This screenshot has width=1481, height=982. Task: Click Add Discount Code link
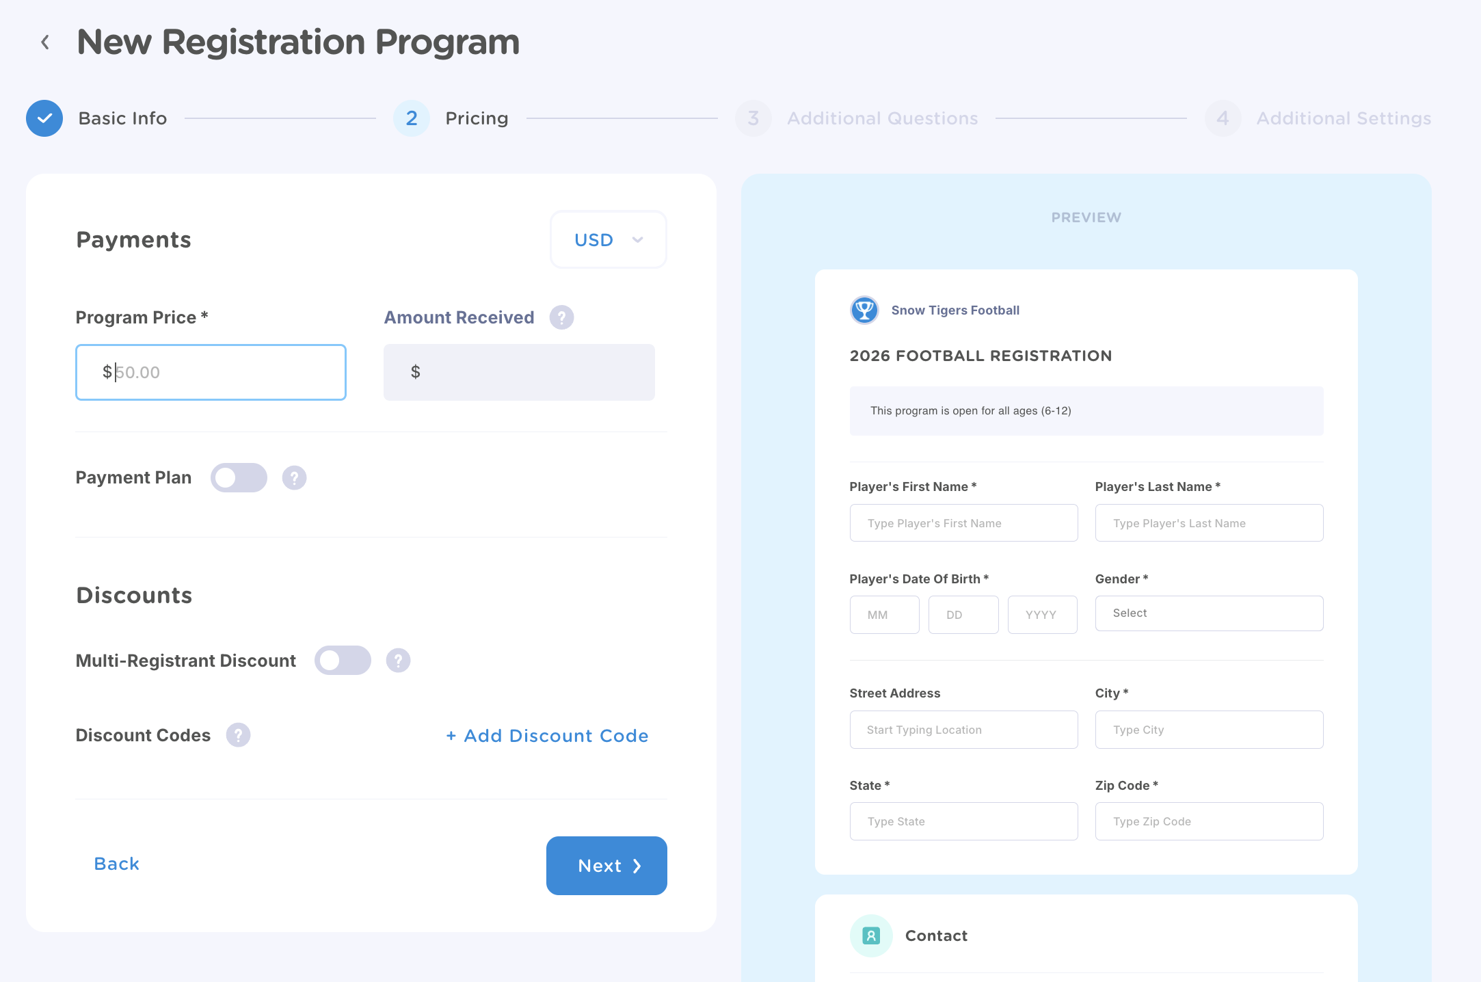(547, 736)
